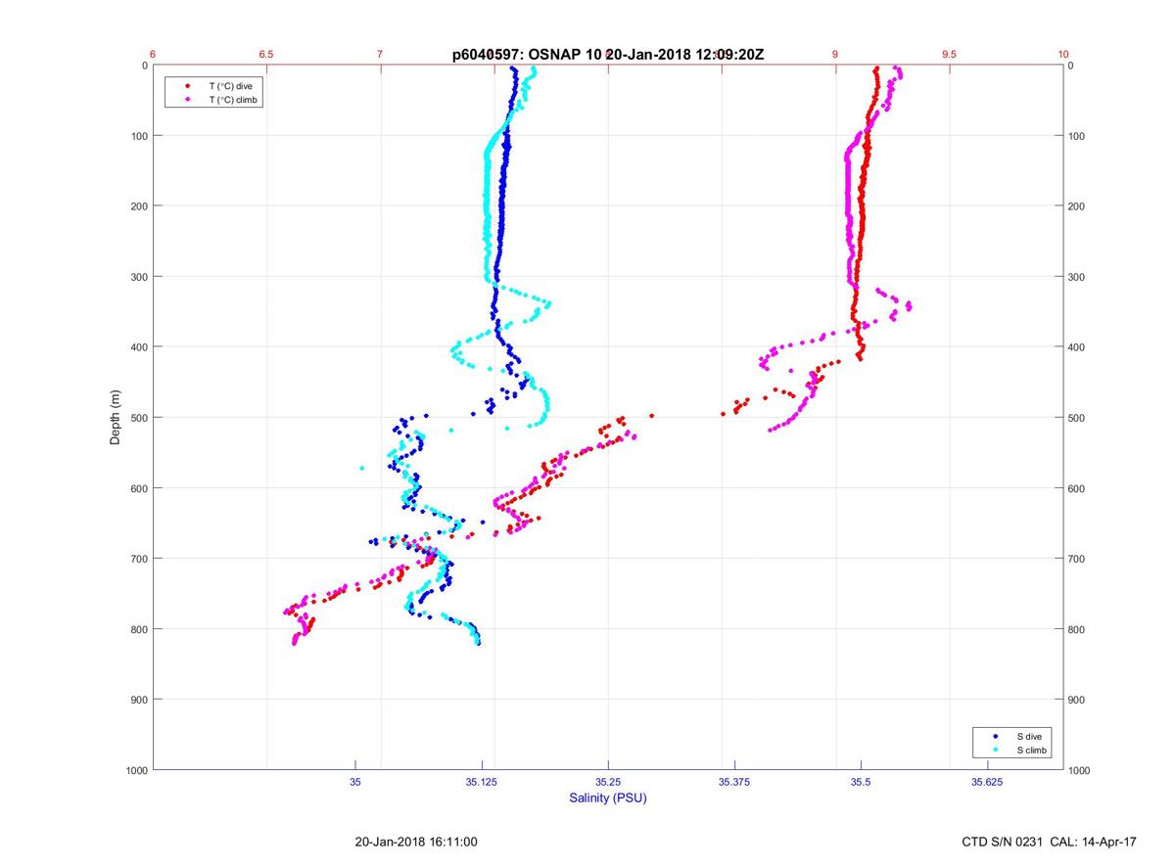Click depth tick 600 on left axis

coord(138,488)
